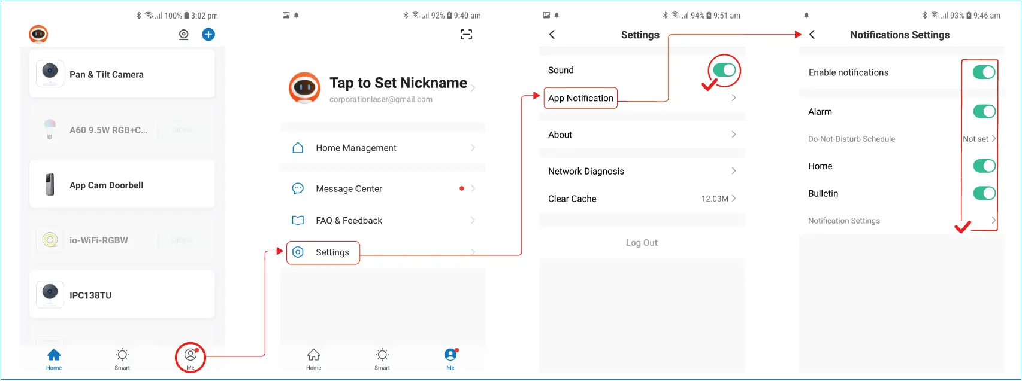The height and width of the screenshot is (381, 1022).
Task: Tap the doorbell device icon
Action: (50, 185)
